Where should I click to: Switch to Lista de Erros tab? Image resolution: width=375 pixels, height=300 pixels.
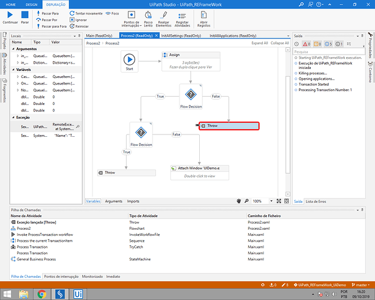coord(316,202)
